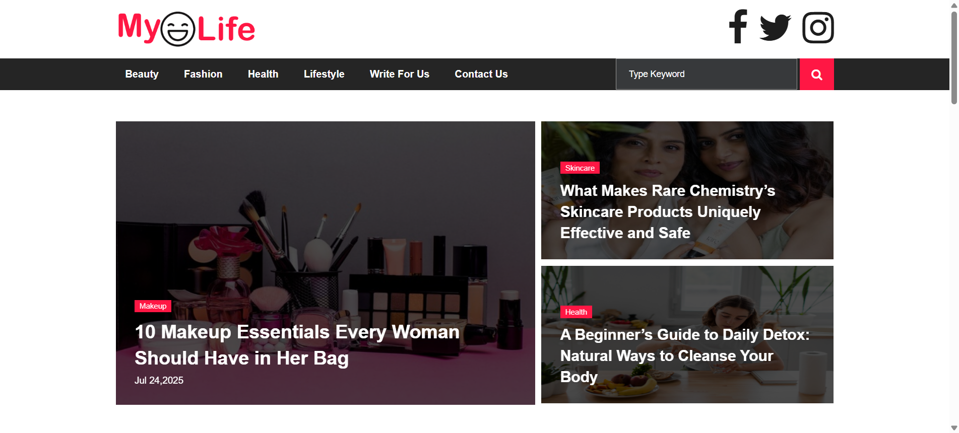
Task: Click the red search magnifier button
Action: 816,75
